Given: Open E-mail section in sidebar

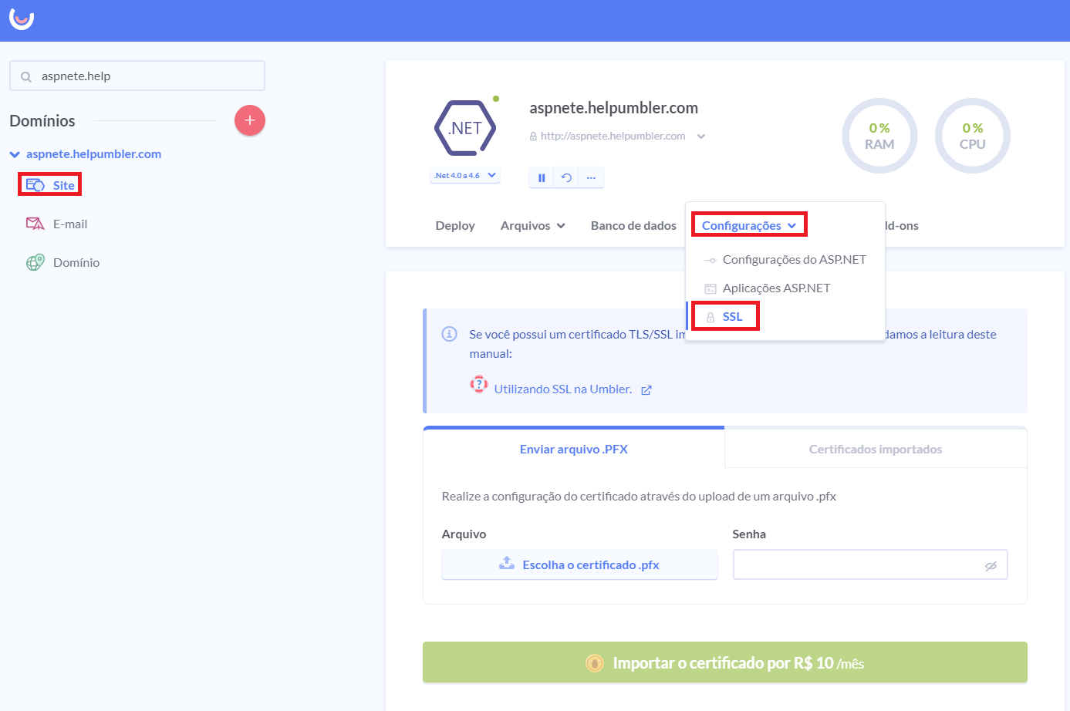Looking at the screenshot, I should point(69,224).
